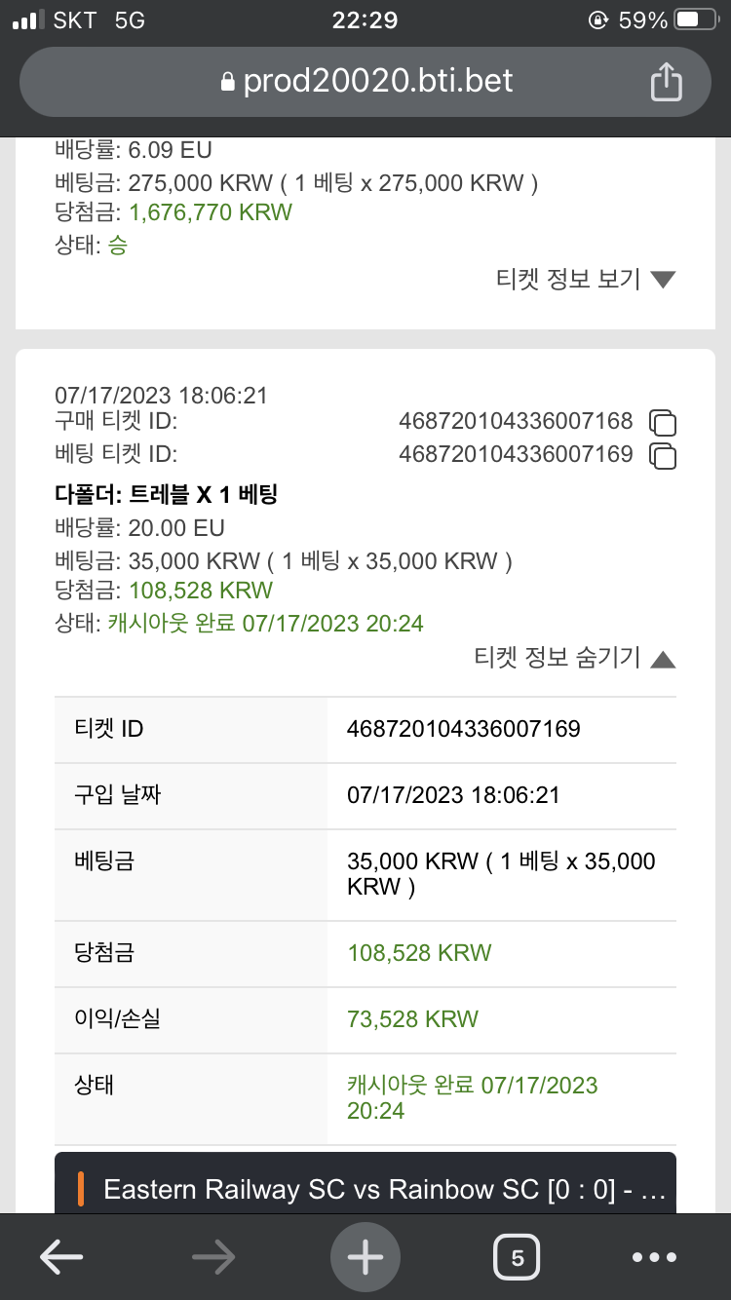Image resolution: width=731 pixels, height=1300 pixels.
Task: Tap the lock icon in address bar
Action: 228,83
